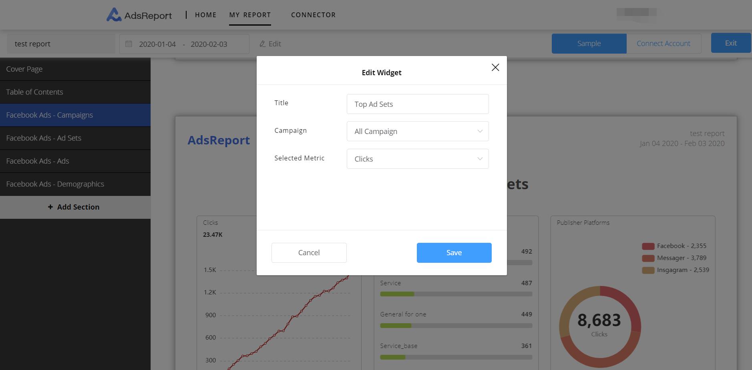Image resolution: width=752 pixels, height=370 pixels.
Task: Click start date 2020-01-04
Action: [x=157, y=44]
